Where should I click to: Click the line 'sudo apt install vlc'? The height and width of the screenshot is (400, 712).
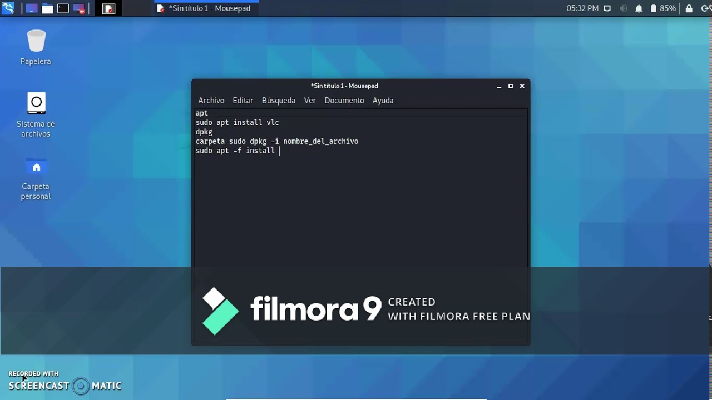pyautogui.click(x=237, y=123)
